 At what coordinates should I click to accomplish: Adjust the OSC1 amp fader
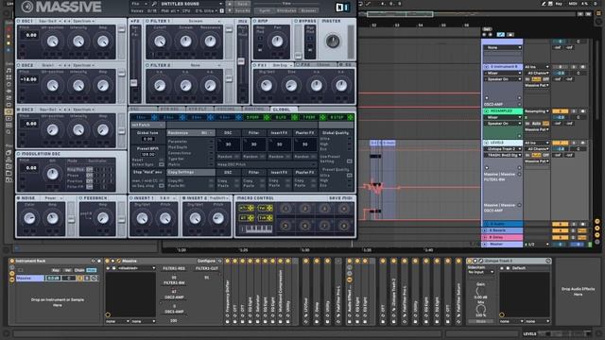(121, 29)
